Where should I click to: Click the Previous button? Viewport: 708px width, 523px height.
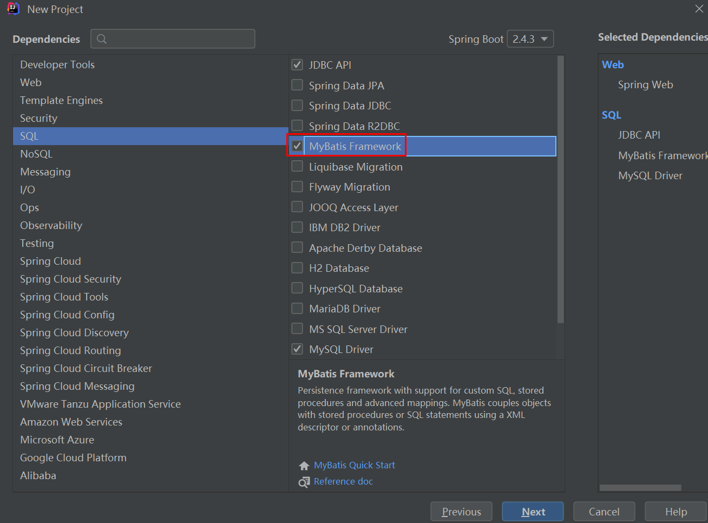[x=461, y=512]
